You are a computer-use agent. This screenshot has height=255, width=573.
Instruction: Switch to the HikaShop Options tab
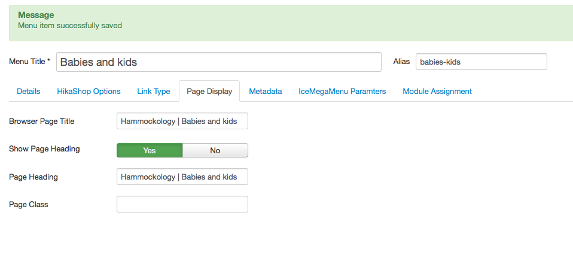(89, 92)
